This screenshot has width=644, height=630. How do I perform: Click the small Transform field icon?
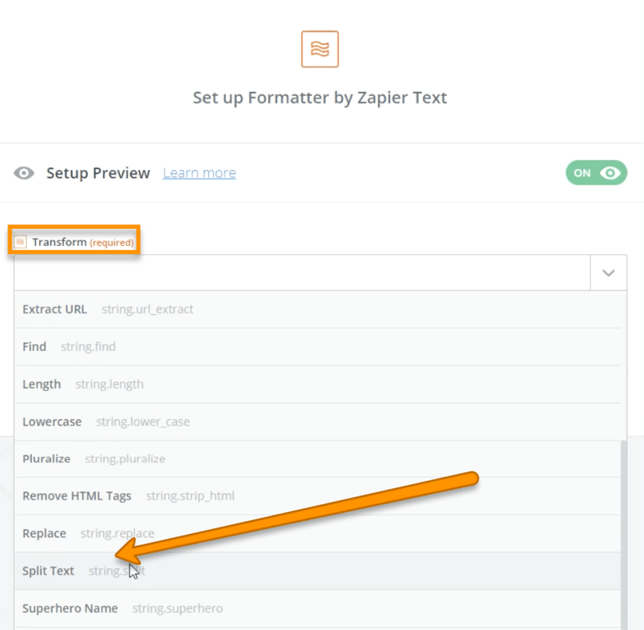(20, 242)
